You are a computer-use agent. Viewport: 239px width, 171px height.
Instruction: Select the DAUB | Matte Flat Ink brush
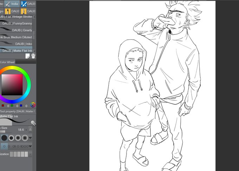[16, 50]
